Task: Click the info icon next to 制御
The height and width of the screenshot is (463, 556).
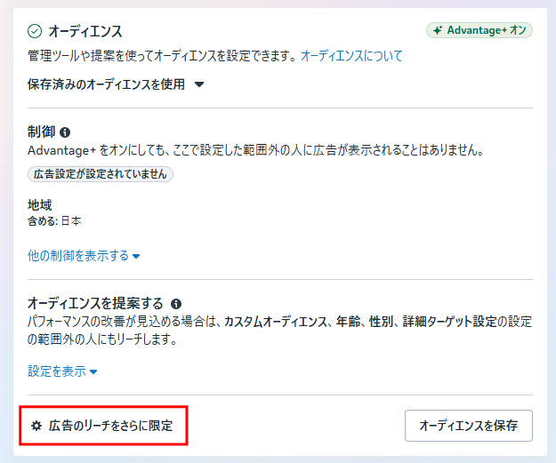Action: (65, 132)
